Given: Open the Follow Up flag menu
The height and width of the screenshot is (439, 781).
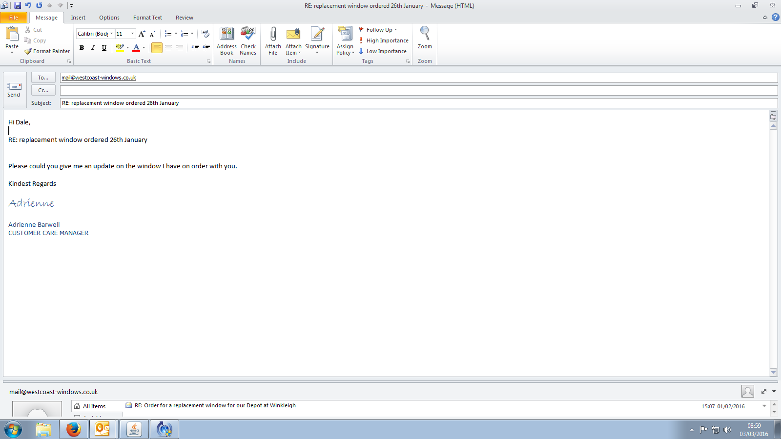Looking at the screenshot, I should (x=378, y=30).
